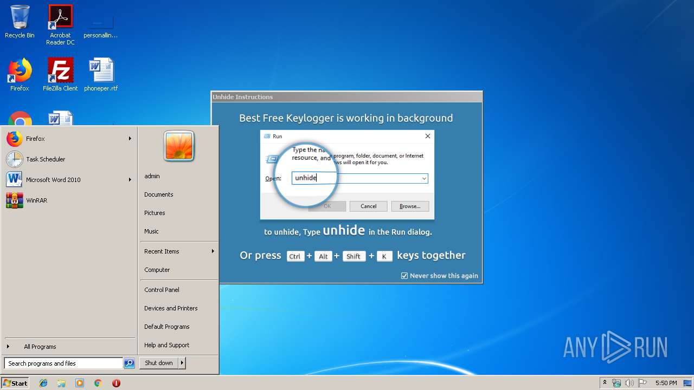Image resolution: width=694 pixels, height=390 pixels.
Task: Click the Start button
Action: 15,383
